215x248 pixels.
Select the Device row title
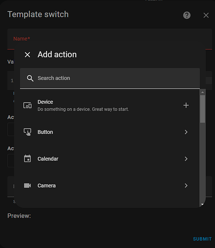coord(46,102)
